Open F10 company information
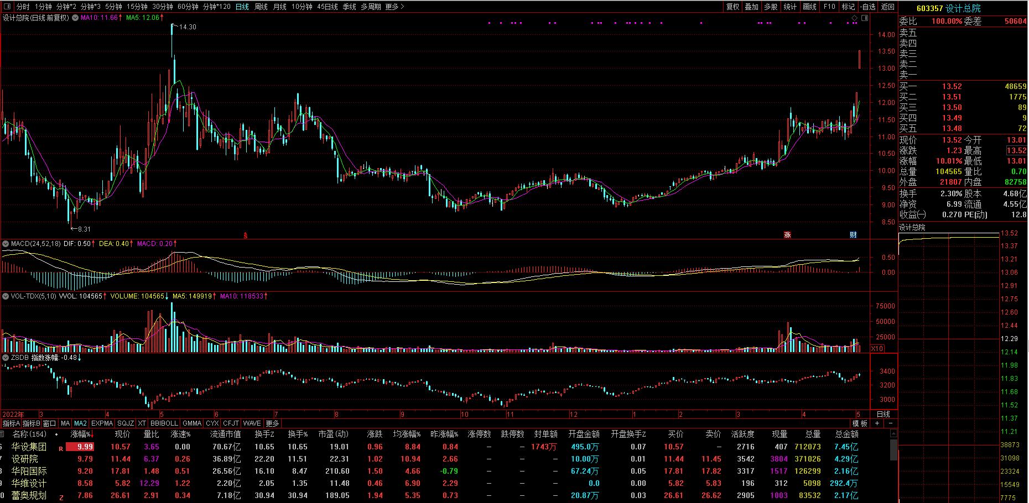1029x503 pixels. click(x=829, y=7)
